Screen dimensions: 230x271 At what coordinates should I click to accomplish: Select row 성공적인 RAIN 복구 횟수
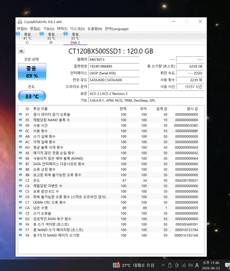click(109, 219)
